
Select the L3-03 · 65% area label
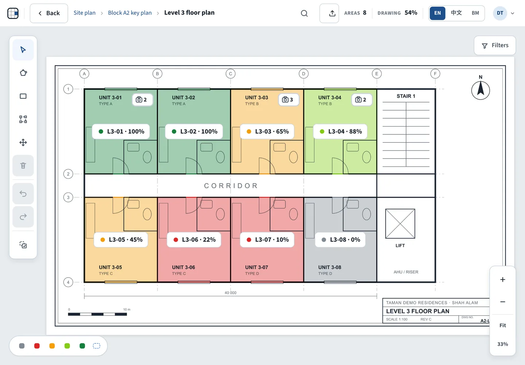268,132
